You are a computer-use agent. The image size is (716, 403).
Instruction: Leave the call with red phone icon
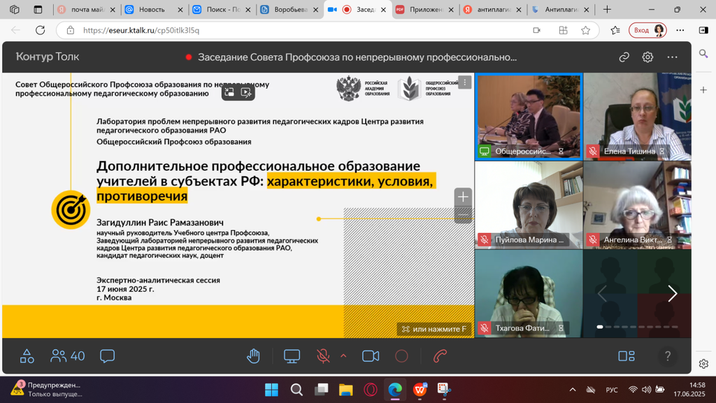pyautogui.click(x=440, y=356)
